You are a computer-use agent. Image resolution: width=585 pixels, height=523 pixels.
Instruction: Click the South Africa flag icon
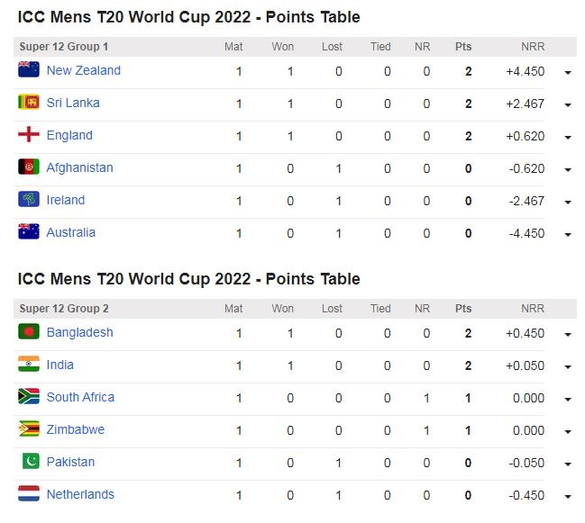click(29, 397)
